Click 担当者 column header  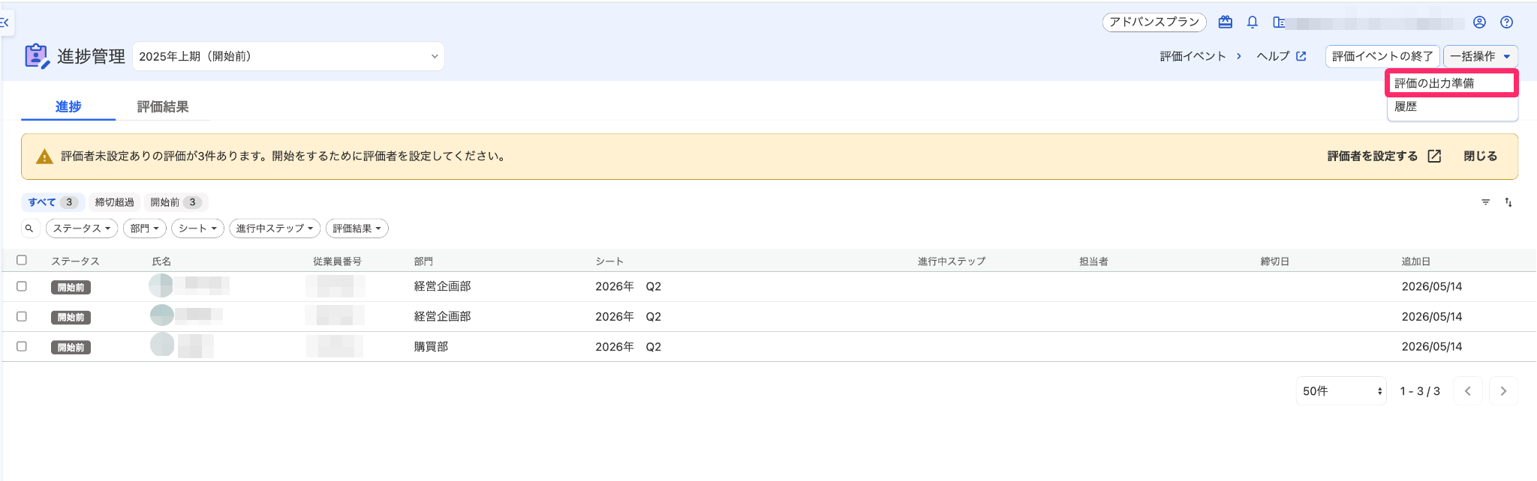1093,261
